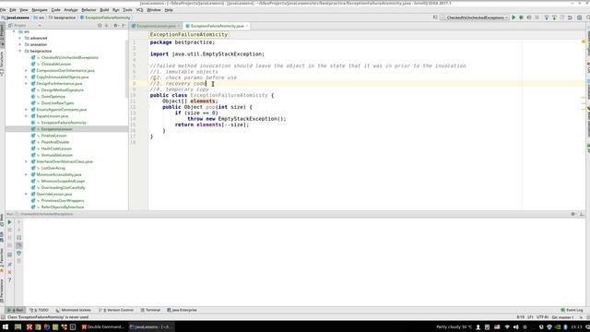Open the Terminal tool window
Image resolution: width=590 pixels, height=332 pixels.
pos(150,310)
